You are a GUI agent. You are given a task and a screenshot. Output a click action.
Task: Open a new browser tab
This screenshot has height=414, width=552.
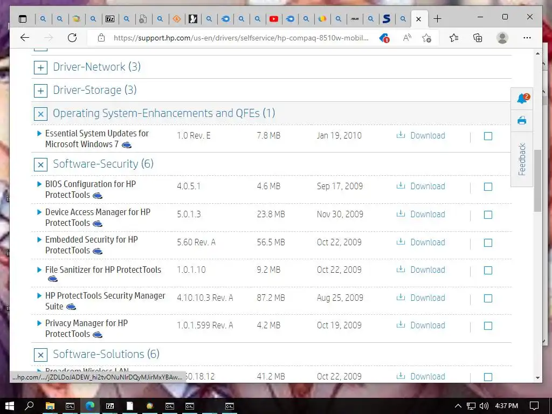pos(437,19)
